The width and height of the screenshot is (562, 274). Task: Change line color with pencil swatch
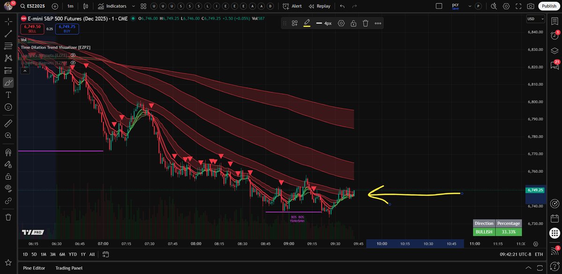point(307,23)
